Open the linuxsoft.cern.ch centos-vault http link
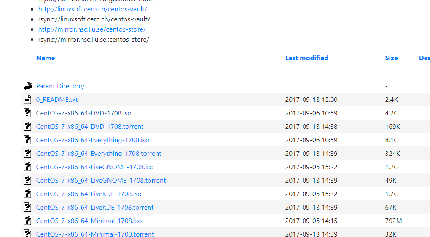This screenshot has height=237, width=430. point(93,9)
